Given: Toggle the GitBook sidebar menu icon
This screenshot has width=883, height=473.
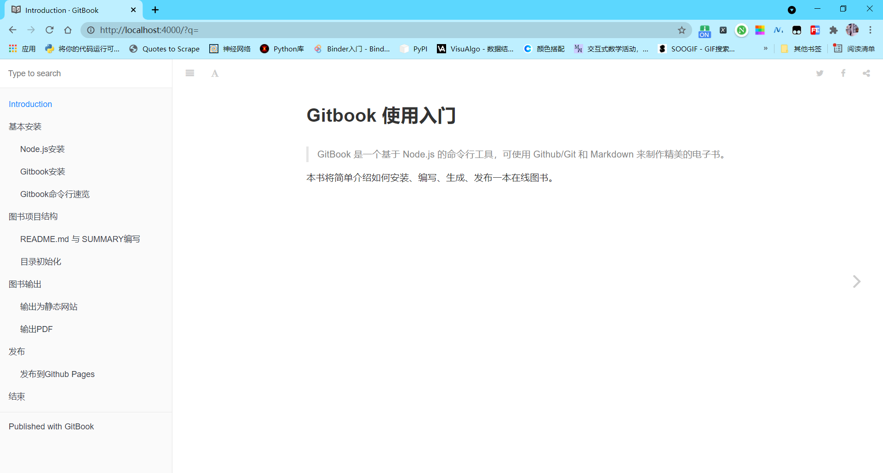Looking at the screenshot, I should tap(190, 73).
